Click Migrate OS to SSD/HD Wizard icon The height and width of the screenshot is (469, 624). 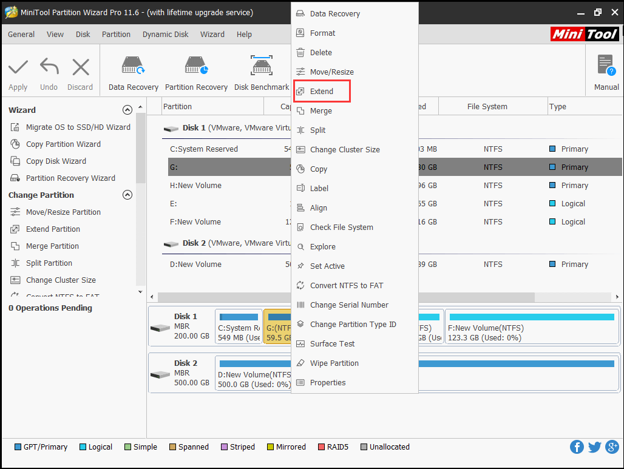click(15, 127)
